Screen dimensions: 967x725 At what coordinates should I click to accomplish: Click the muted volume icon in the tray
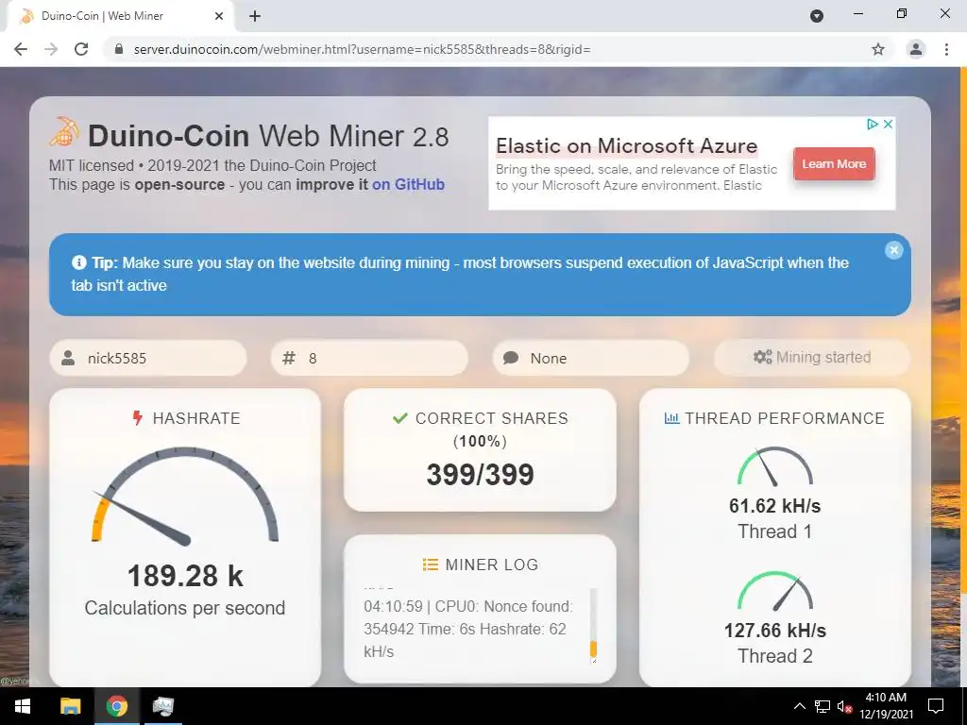click(x=844, y=706)
